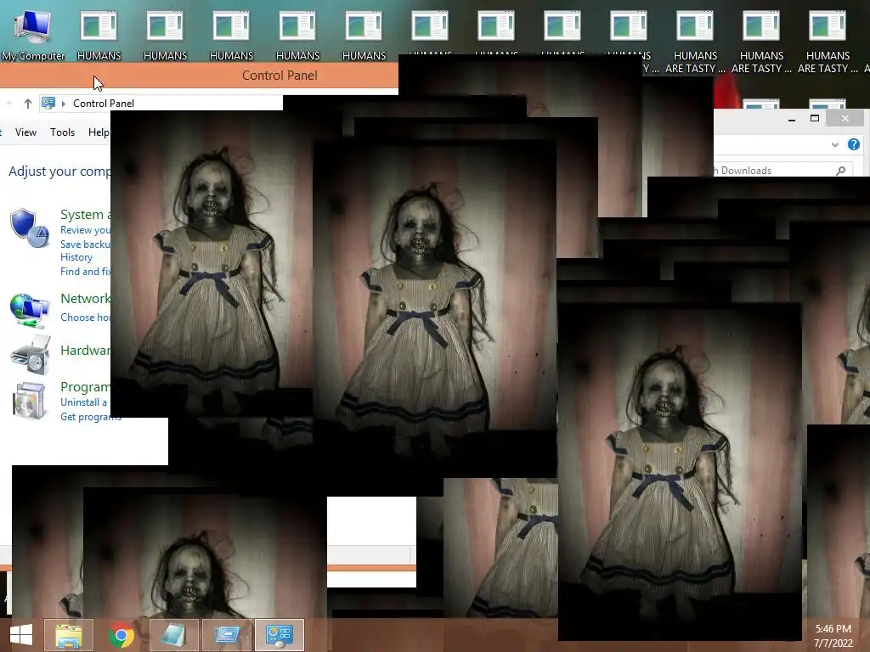Open the My Computer desktop icon
870x652 pixels.
pyautogui.click(x=33, y=33)
